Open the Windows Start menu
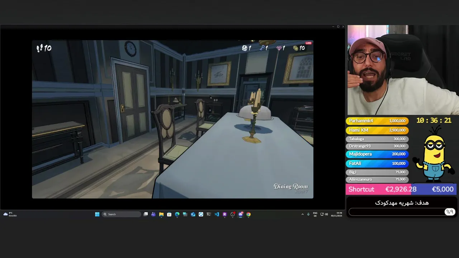Screen dimensions: 459x258 97,214
